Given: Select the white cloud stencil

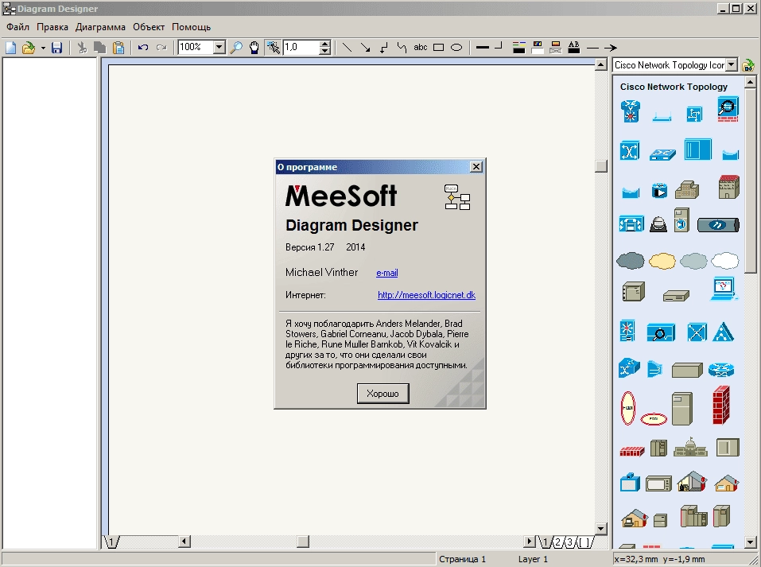Looking at the screenshot, I should click(724, 261).
